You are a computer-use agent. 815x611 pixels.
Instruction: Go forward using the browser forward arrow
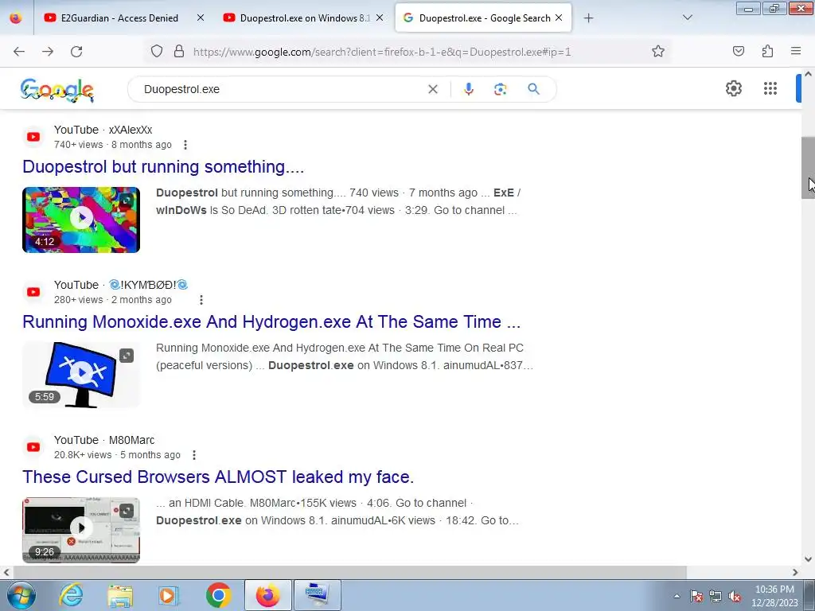48,52
